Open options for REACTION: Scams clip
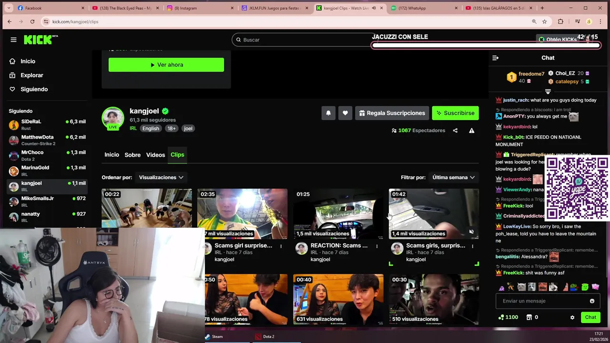The width and height of the screenshot is (610, 343). [x=376, y=246]
